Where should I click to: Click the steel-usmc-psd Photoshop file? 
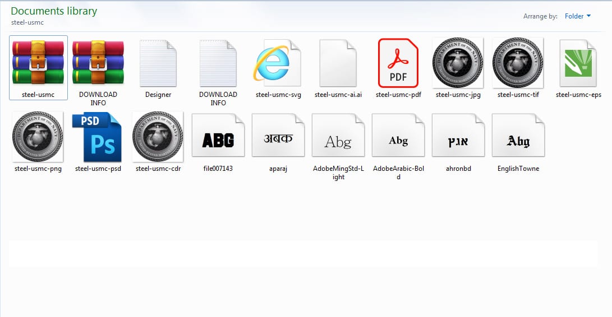tap(98, 137)
